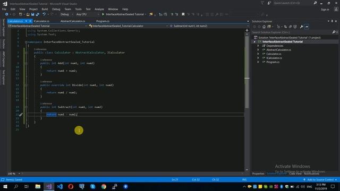340x191 pixels.
Task: Toggle Show All Files in Solution Explorer
Action: point(295,27)
